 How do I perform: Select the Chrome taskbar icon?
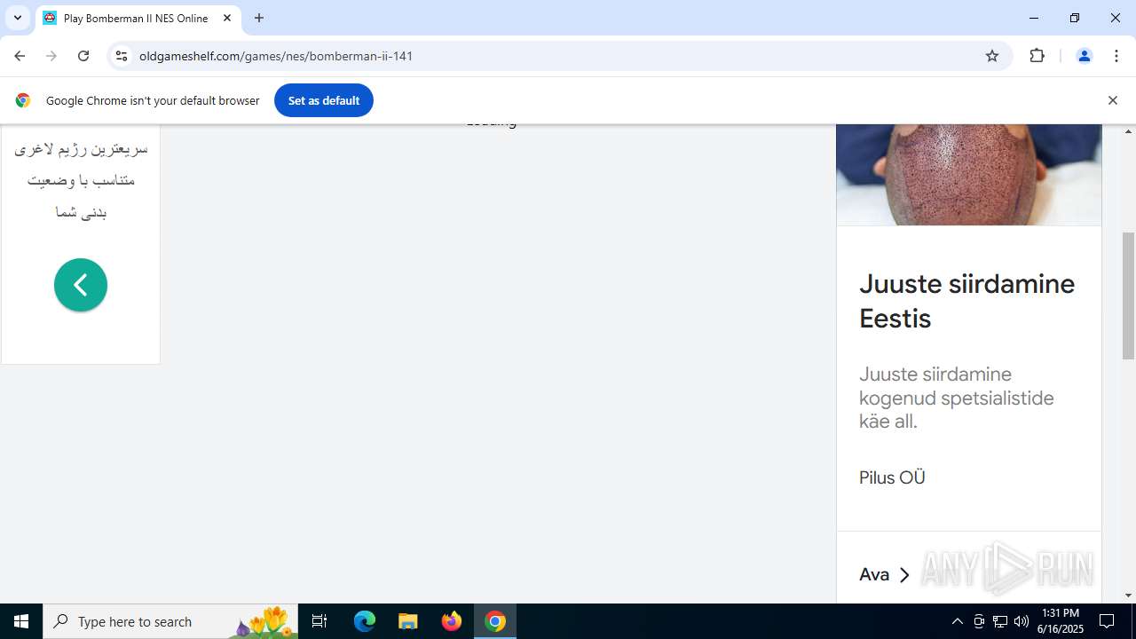point(495,621)
